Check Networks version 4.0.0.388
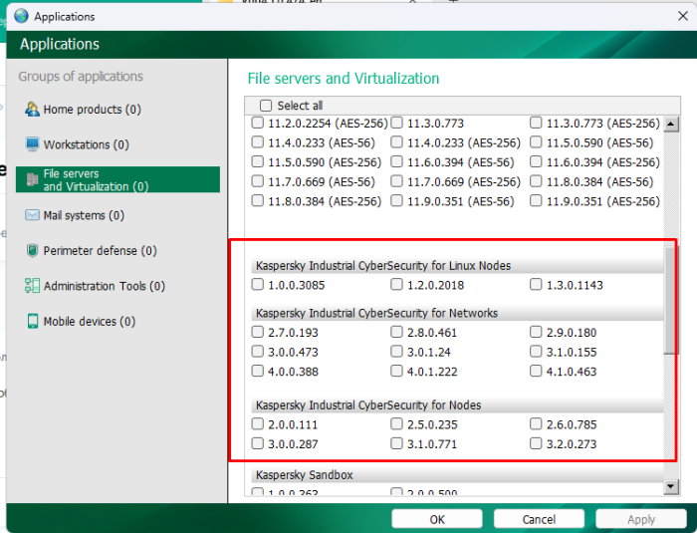Screen dimensions: 697x533 pyautogui.click(x=257, y=372)
